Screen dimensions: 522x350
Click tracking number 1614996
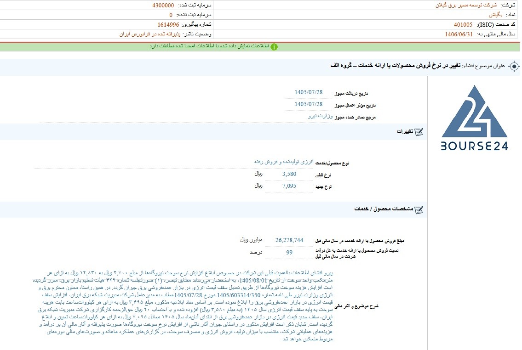point(168,25)
